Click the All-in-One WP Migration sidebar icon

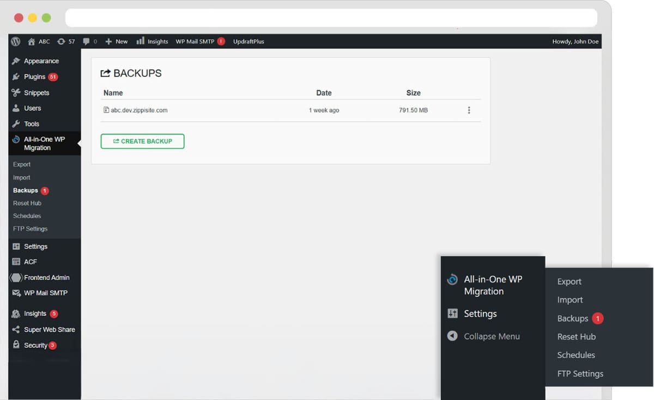click(x=16, y=139)
